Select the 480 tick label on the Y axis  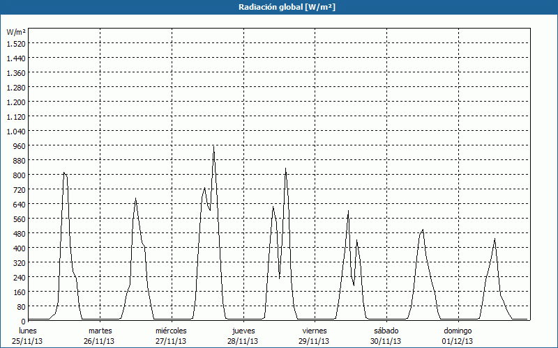(18, 233)
